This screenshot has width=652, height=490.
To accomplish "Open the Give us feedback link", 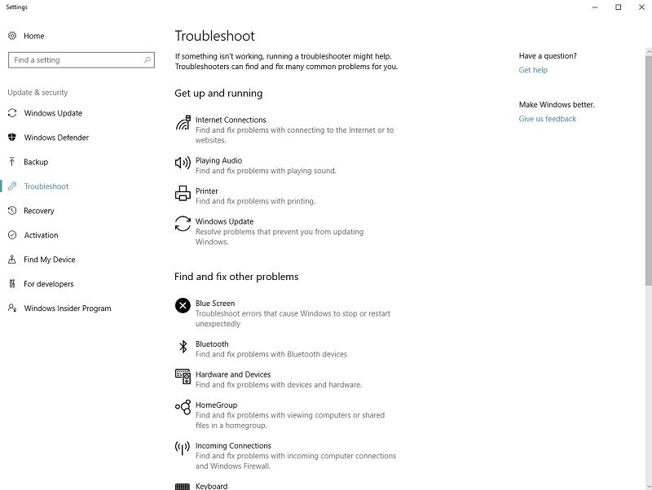I will pyautogui.click(x=547, y=119).
